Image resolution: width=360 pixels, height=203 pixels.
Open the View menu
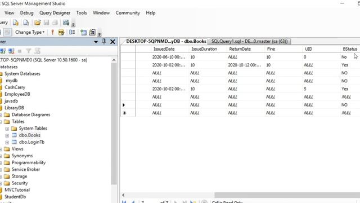point(9,13)
